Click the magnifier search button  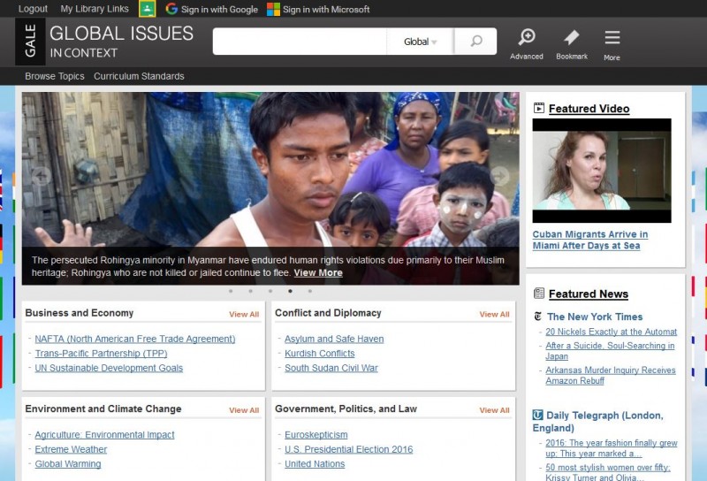pos(476,41)
